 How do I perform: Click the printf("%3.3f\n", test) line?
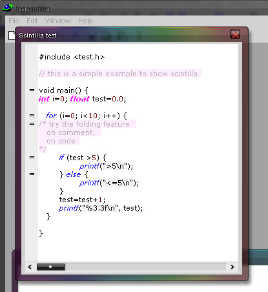click(101, 208)
